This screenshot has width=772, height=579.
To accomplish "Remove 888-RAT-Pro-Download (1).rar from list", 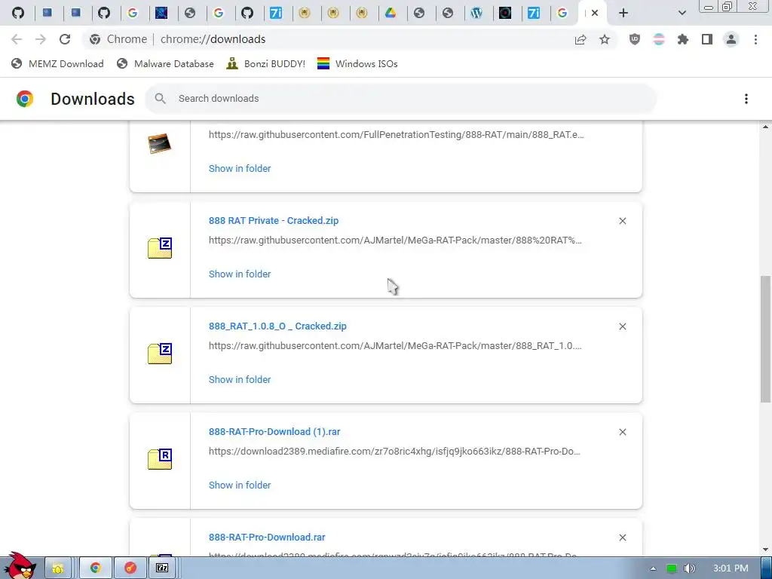I will pos(622,432).
